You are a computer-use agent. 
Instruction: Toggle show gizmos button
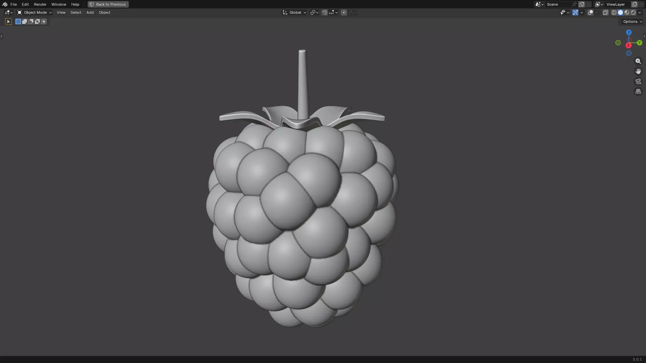point(575,12)
